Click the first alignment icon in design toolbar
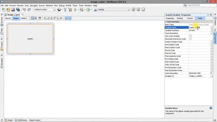The width and height of the screenshot is (217, 122). (45, 18)
